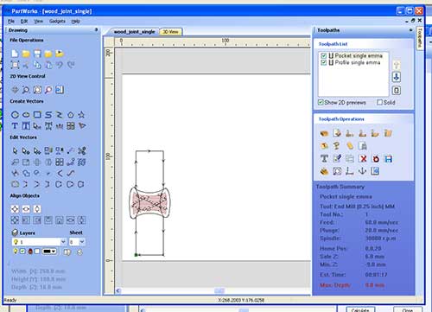Click the Zoom to selected icon

point(48,90)
